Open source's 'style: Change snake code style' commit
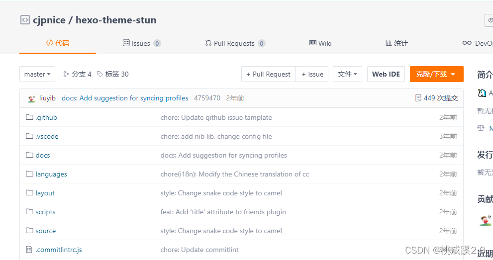 (221, 231)
